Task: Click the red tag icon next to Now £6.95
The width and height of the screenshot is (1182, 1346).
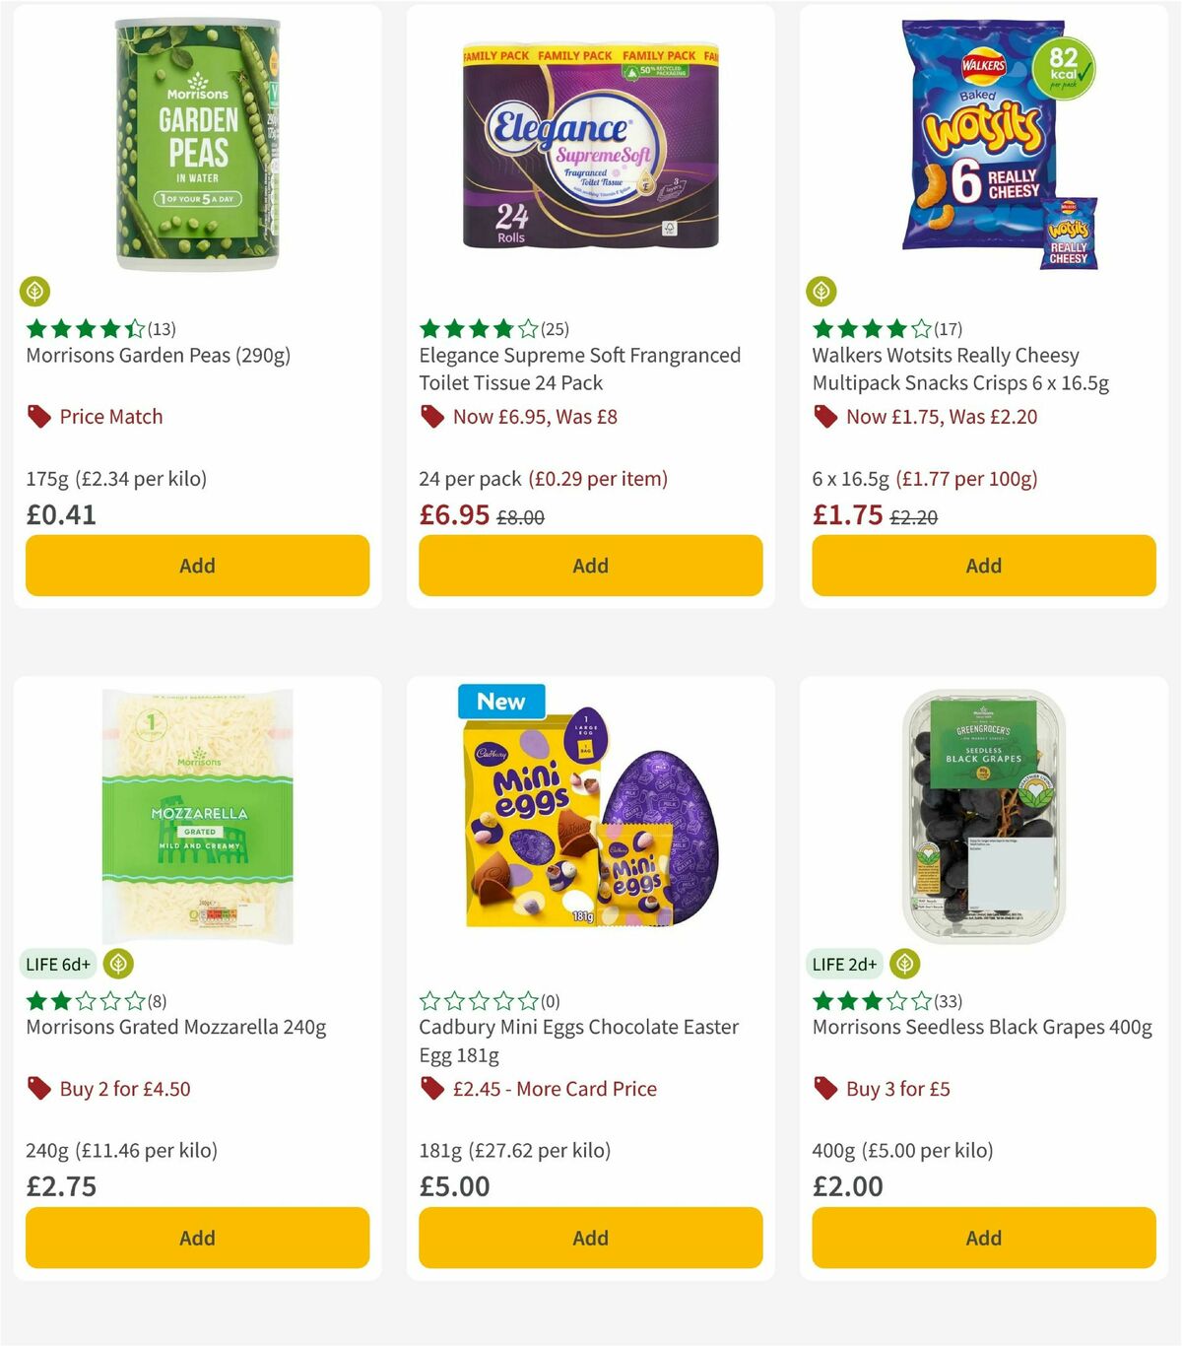Action: point(431,417)
